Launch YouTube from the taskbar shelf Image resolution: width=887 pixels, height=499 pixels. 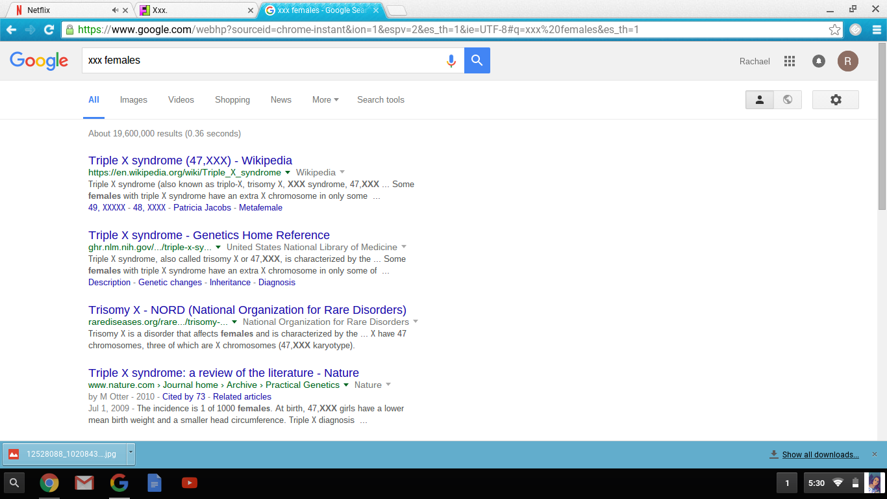[x=189, y=483]
